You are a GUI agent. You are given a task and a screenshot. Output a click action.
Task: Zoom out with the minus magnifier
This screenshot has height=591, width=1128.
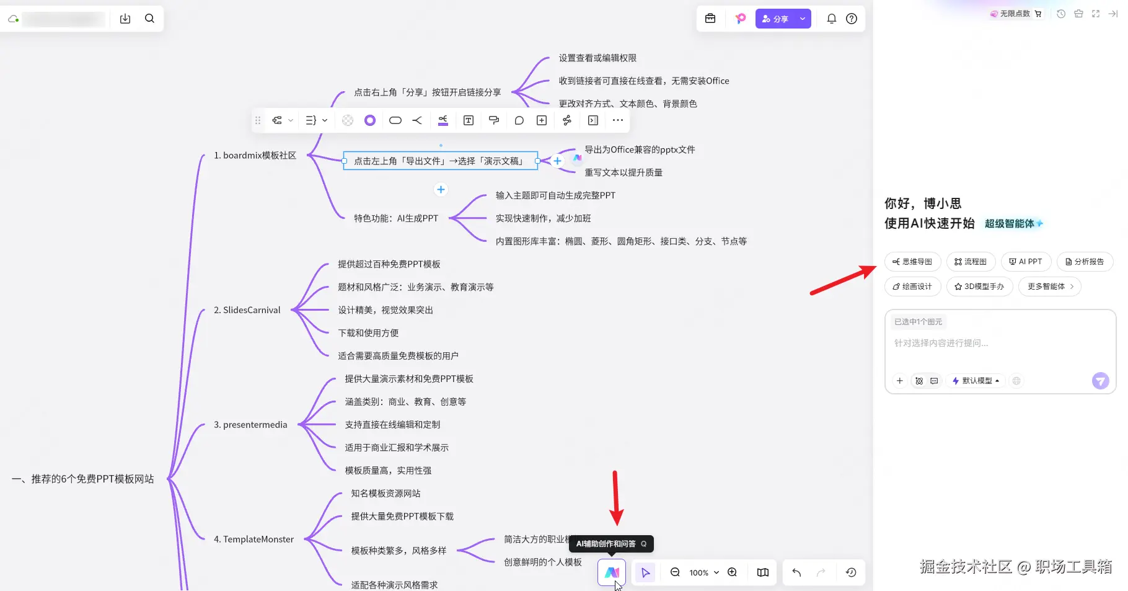676,572
